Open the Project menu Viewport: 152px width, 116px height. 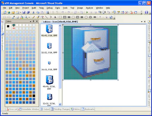[26, 8]
